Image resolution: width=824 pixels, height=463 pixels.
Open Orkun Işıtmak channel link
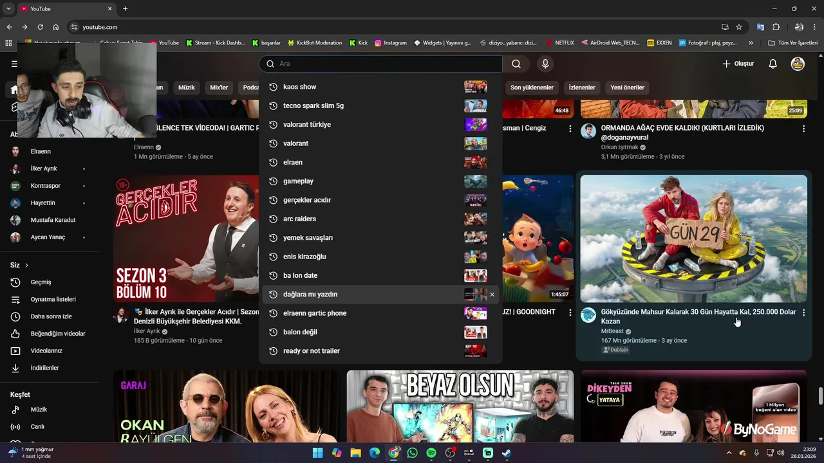pos(619,147)
